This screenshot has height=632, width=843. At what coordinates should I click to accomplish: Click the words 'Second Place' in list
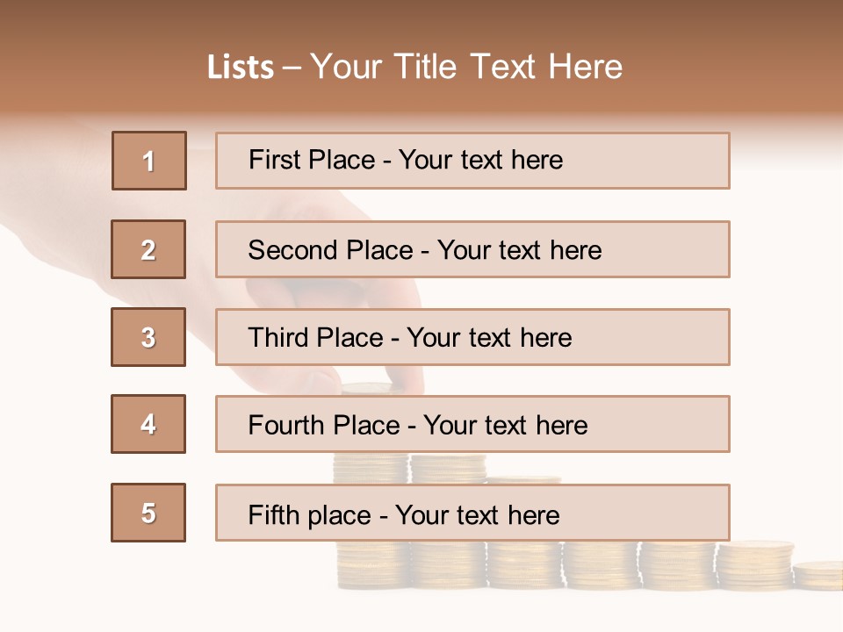coord(330,250)
